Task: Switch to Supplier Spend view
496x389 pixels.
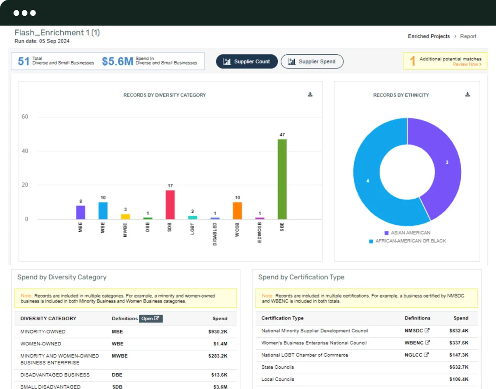Action: [x=312, y=62]
